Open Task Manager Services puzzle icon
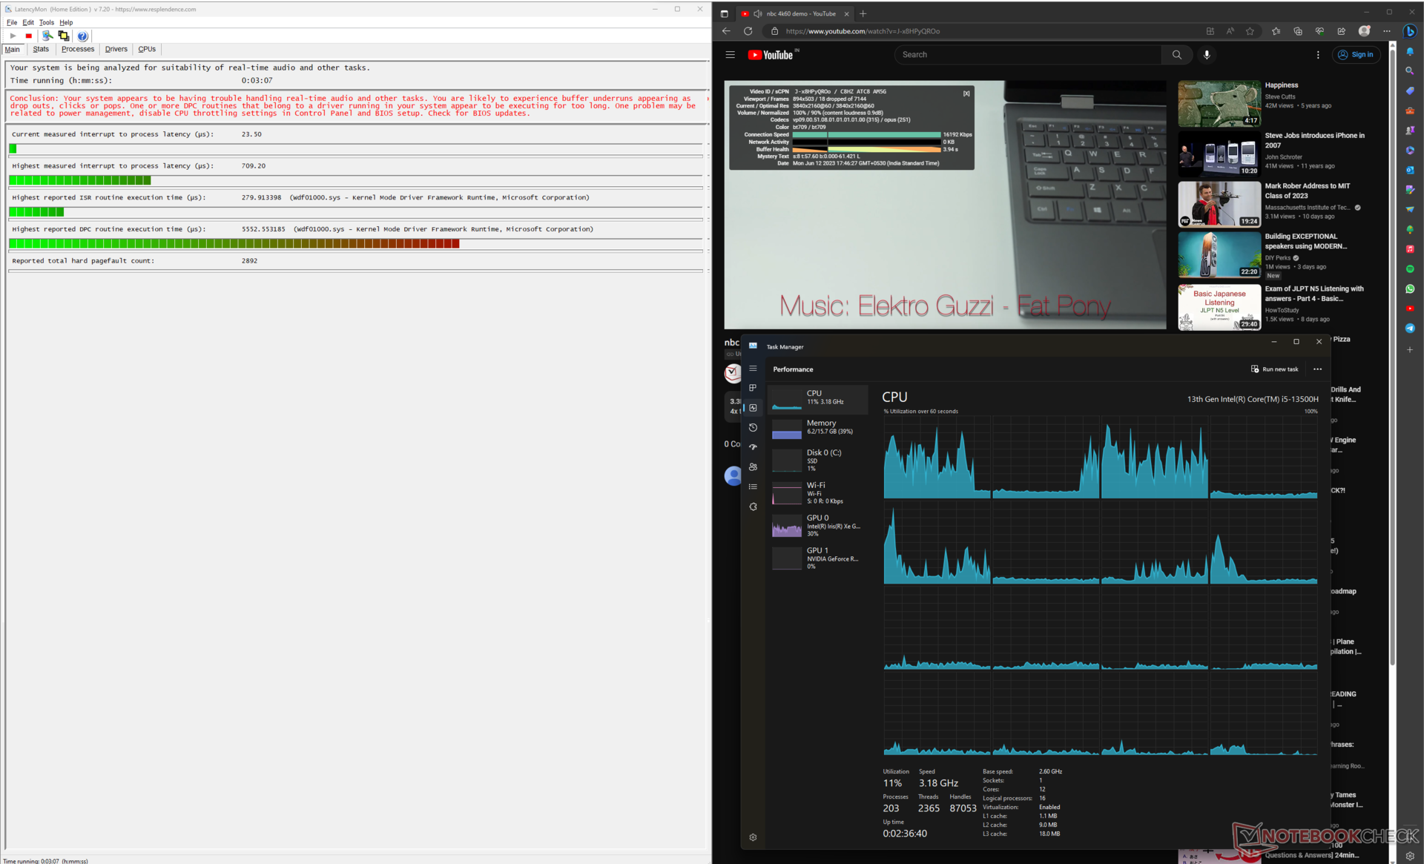Image resolution: width=1424 pixels, height=864 pixels. [753, 507]
